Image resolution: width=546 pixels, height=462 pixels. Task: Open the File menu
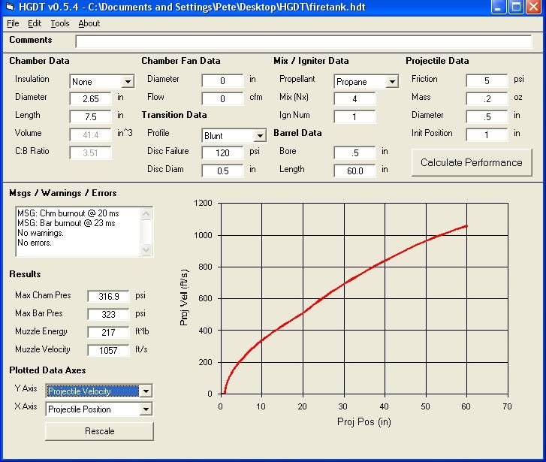pos(13,23)
